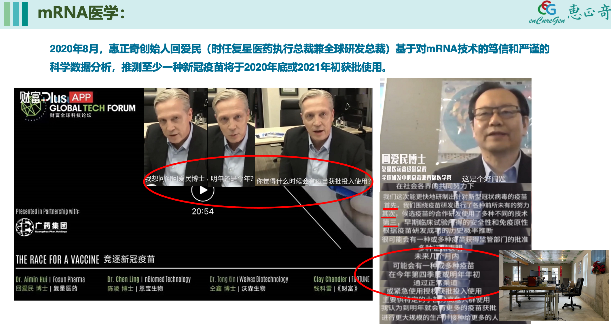Click subtitle '明年还是今年?'
The width and height of the screenshot is (611, 327).
pyautogui.click(x=232, y=179)
